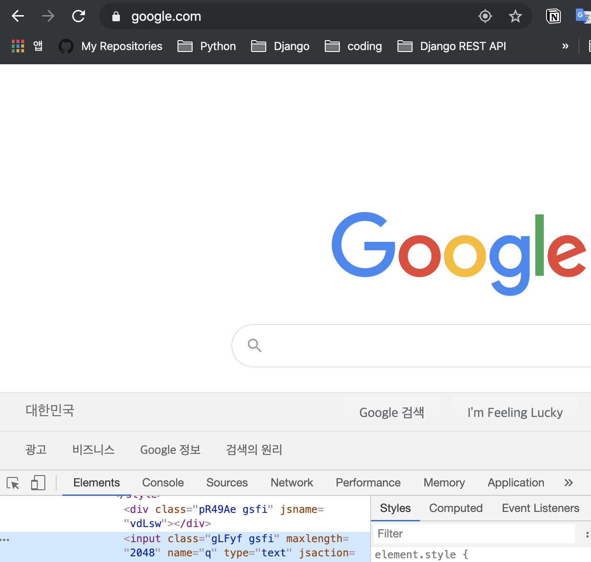This screenshot has height=562, width=591.
Task: Show more DevTools tabs via chevron
Action: (568, 483)
